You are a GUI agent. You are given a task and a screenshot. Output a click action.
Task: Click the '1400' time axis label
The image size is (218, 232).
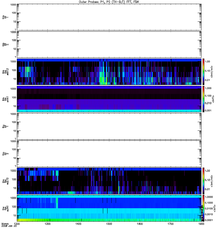click(78, 224)
